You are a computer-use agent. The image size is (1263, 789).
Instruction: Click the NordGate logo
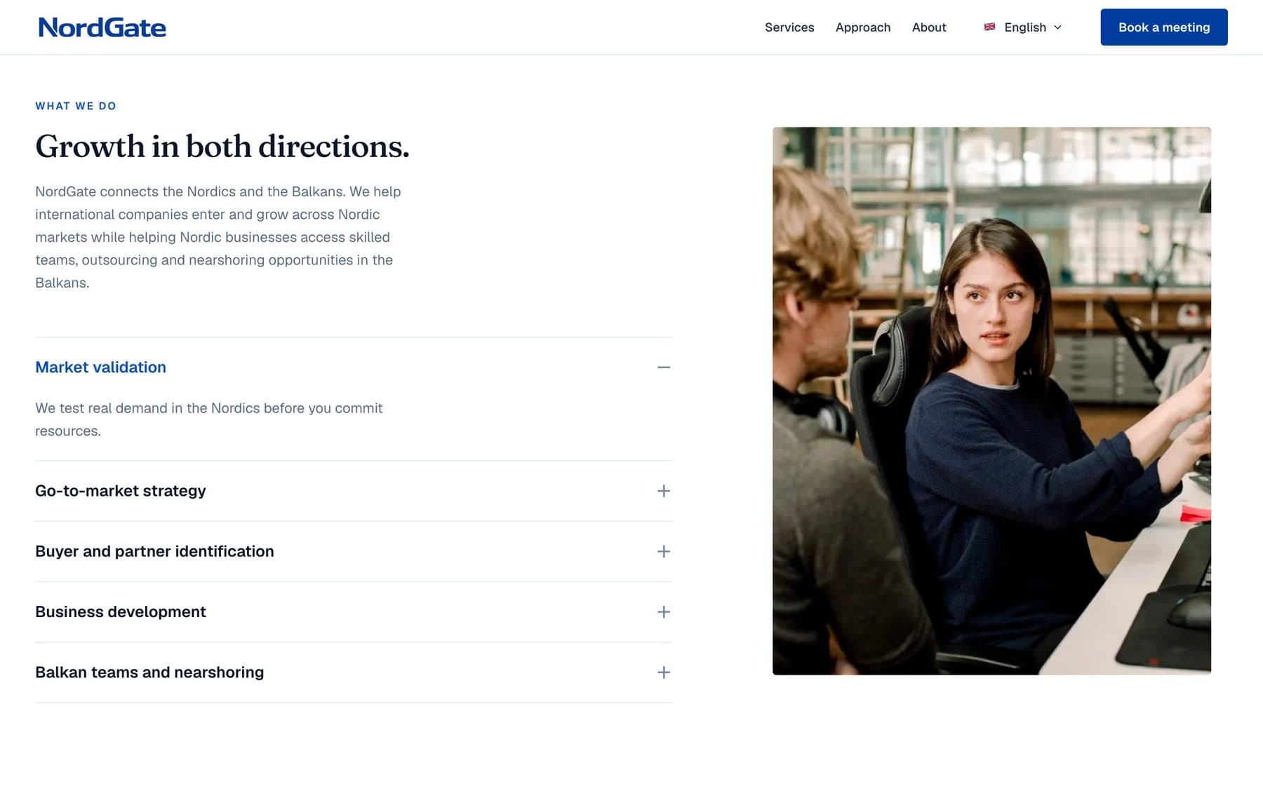coord(102,27)
